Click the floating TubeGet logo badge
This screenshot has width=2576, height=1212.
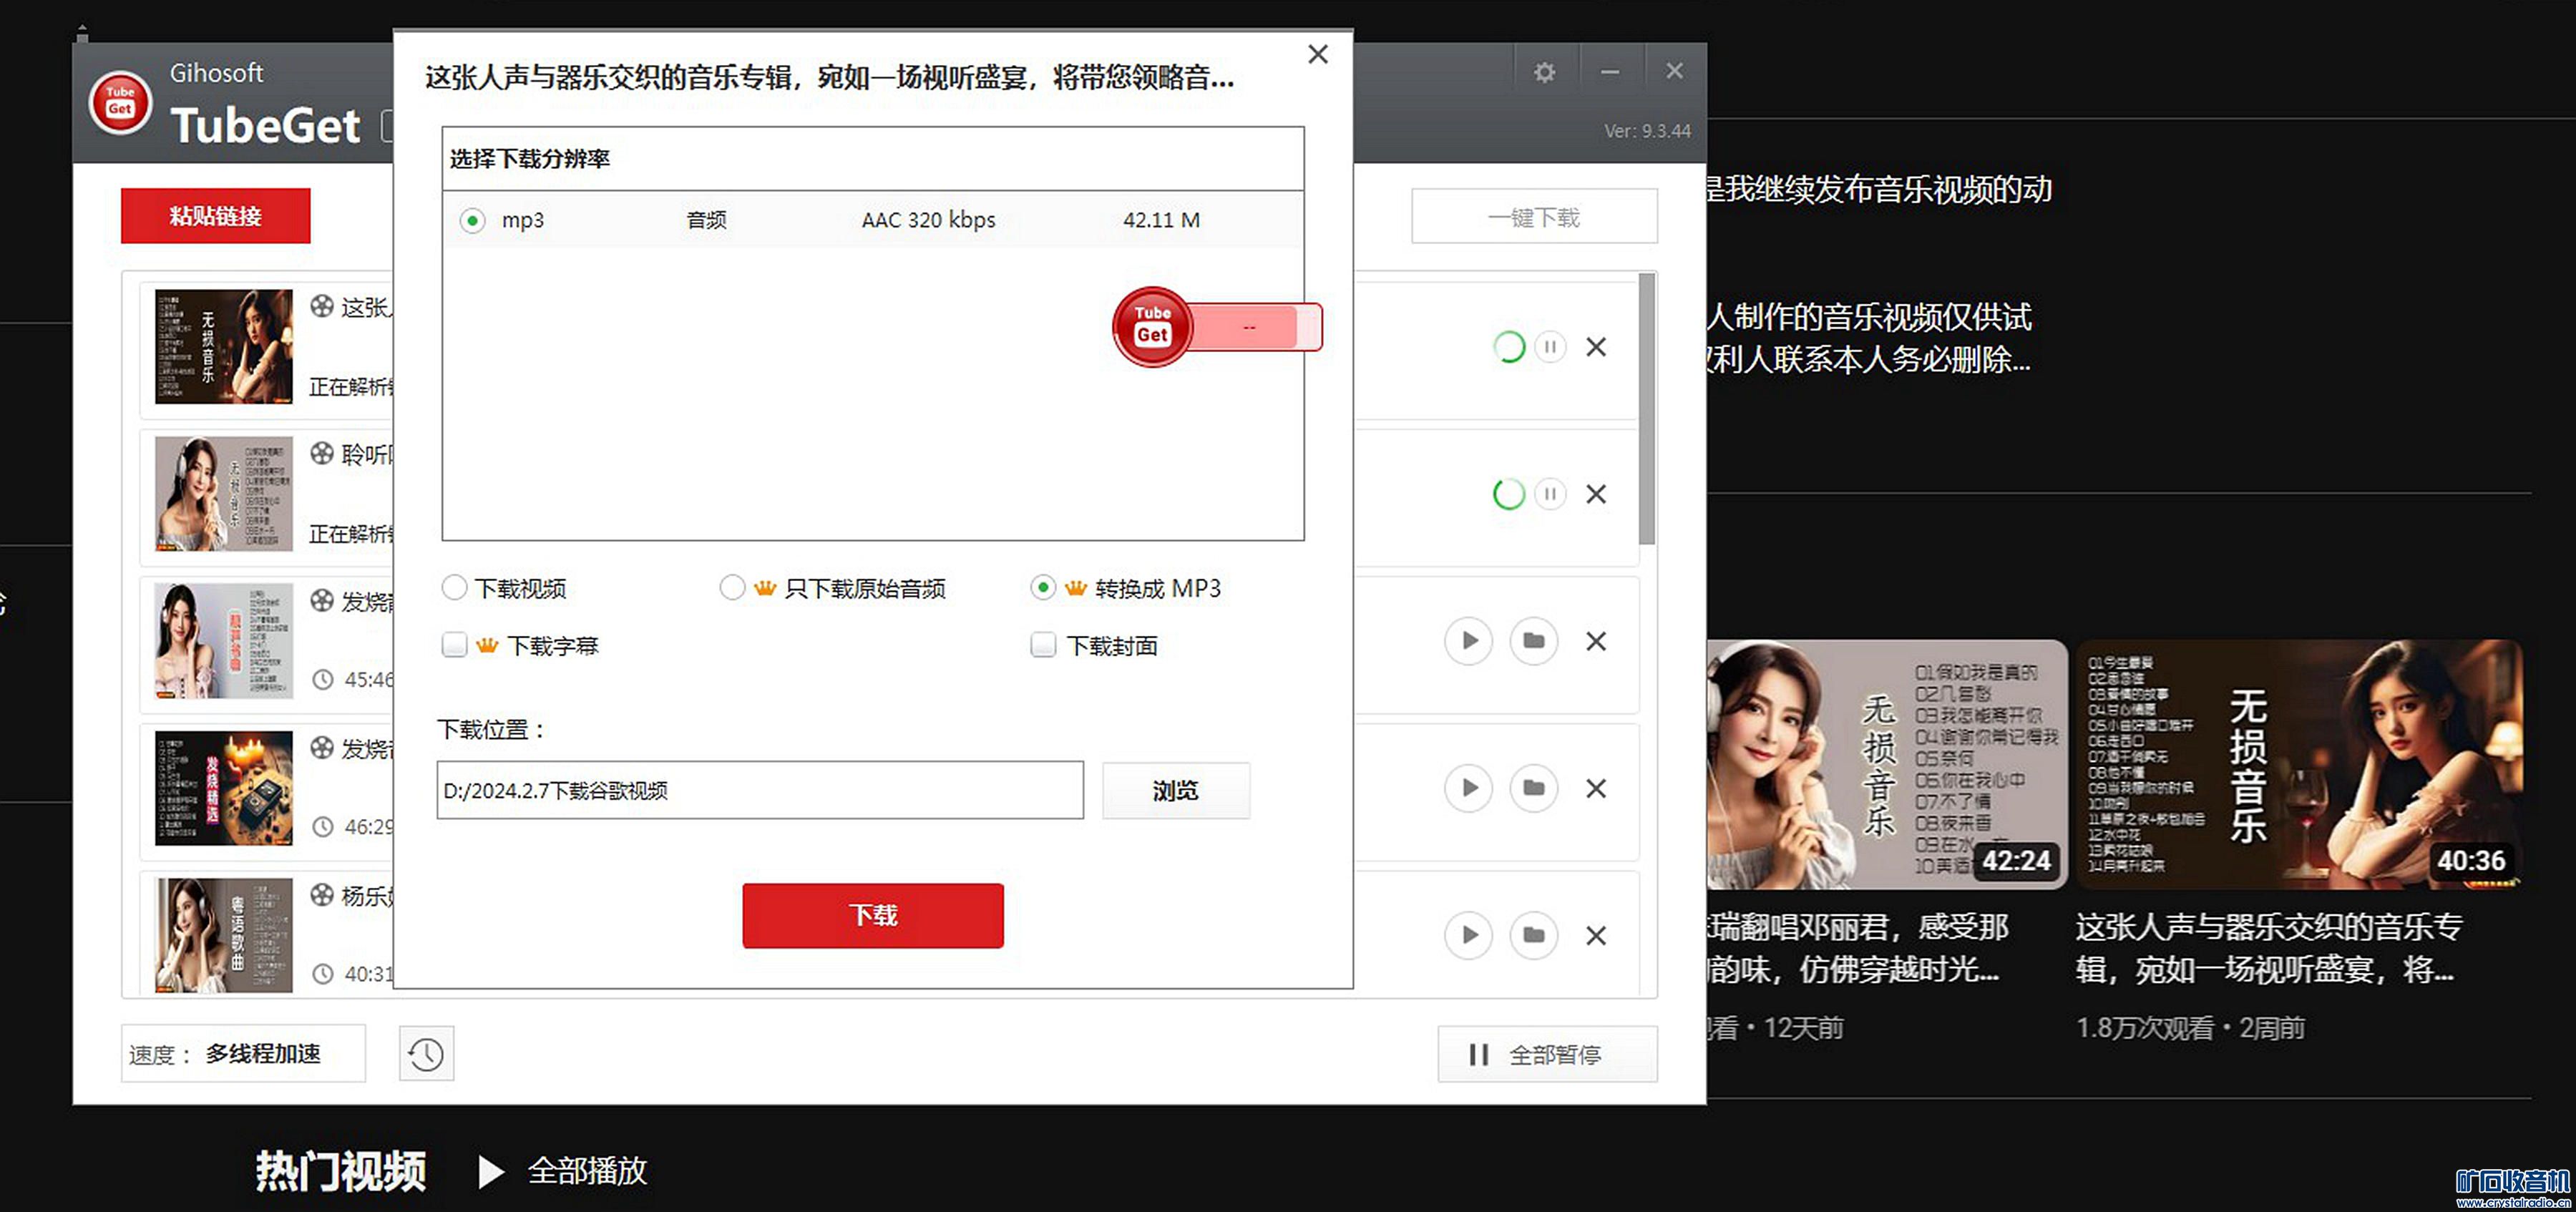click(1152, 327)
